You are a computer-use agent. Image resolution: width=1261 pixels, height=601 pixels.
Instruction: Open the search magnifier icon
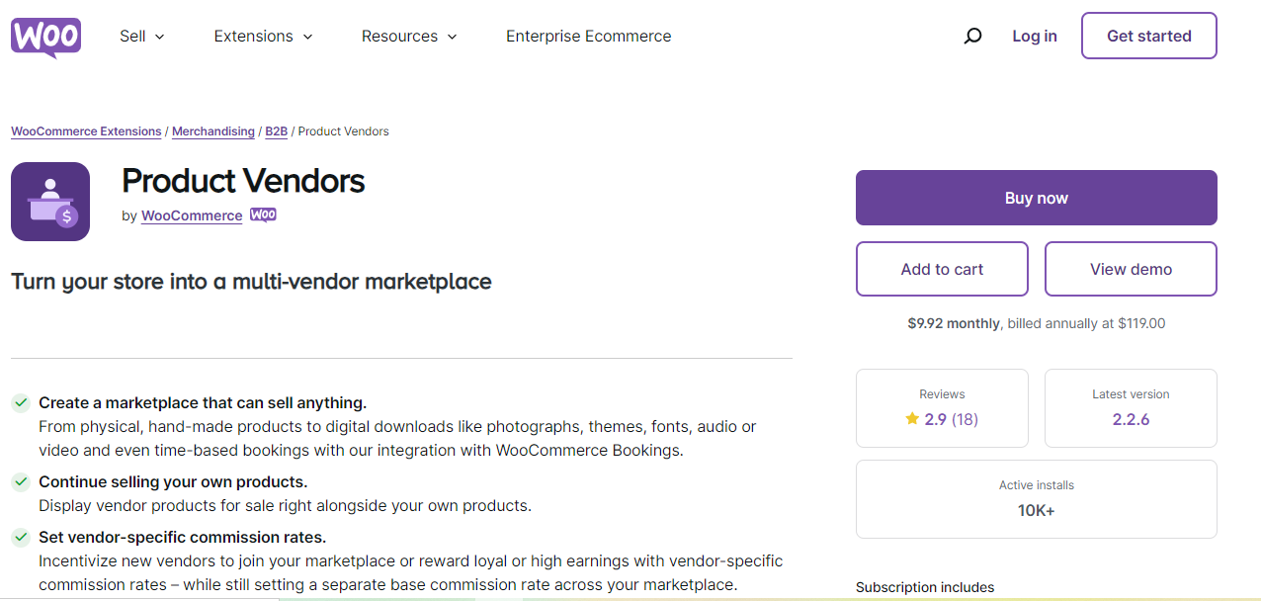[972, 37]
